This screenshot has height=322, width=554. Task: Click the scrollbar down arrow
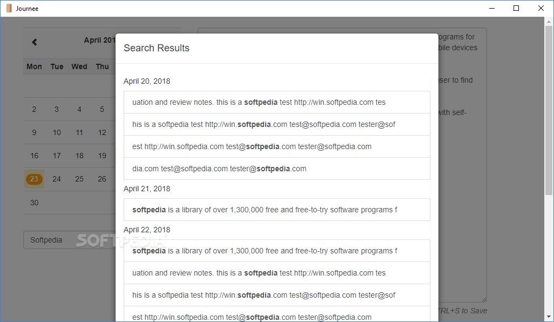(x=549, y=317)
